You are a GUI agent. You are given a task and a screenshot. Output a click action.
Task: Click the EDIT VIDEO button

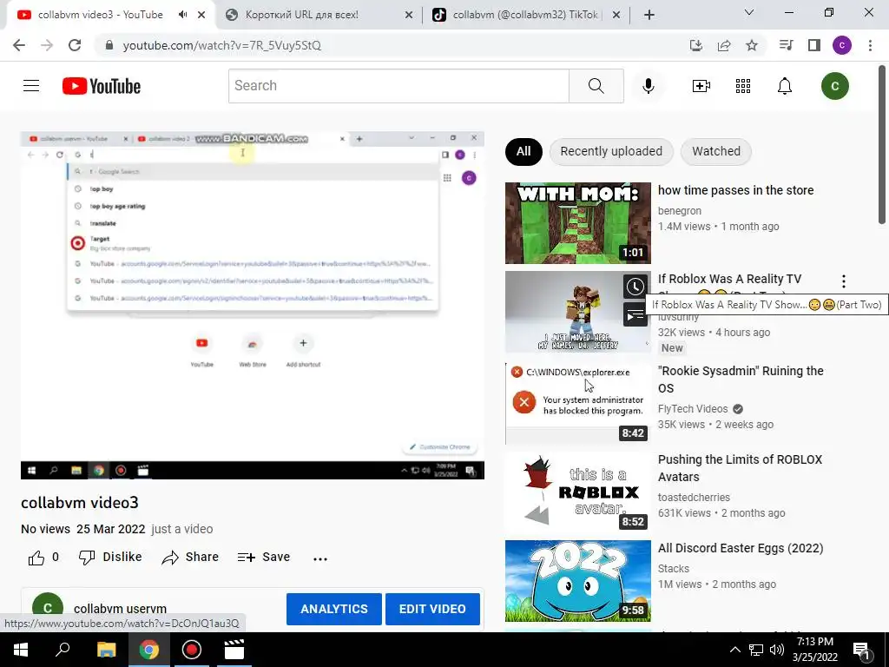tap(432, 609)
